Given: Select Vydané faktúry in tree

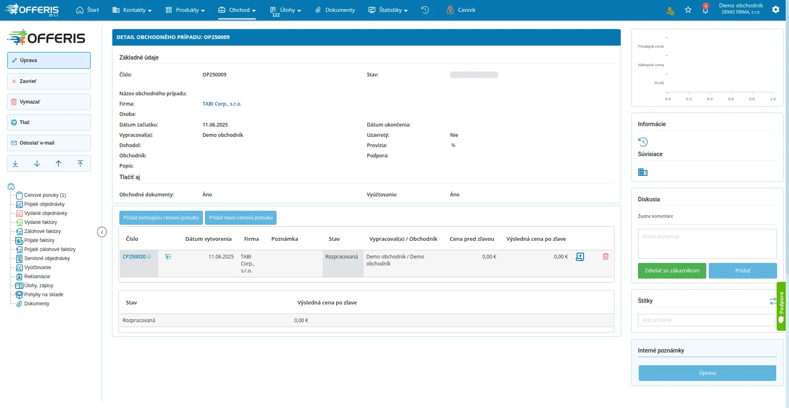Looking at the screenshot, I should coord(41,222).
